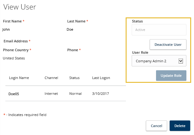Click the United States phone country value
This screenshot has width=194, height=135.
[14, 58]
